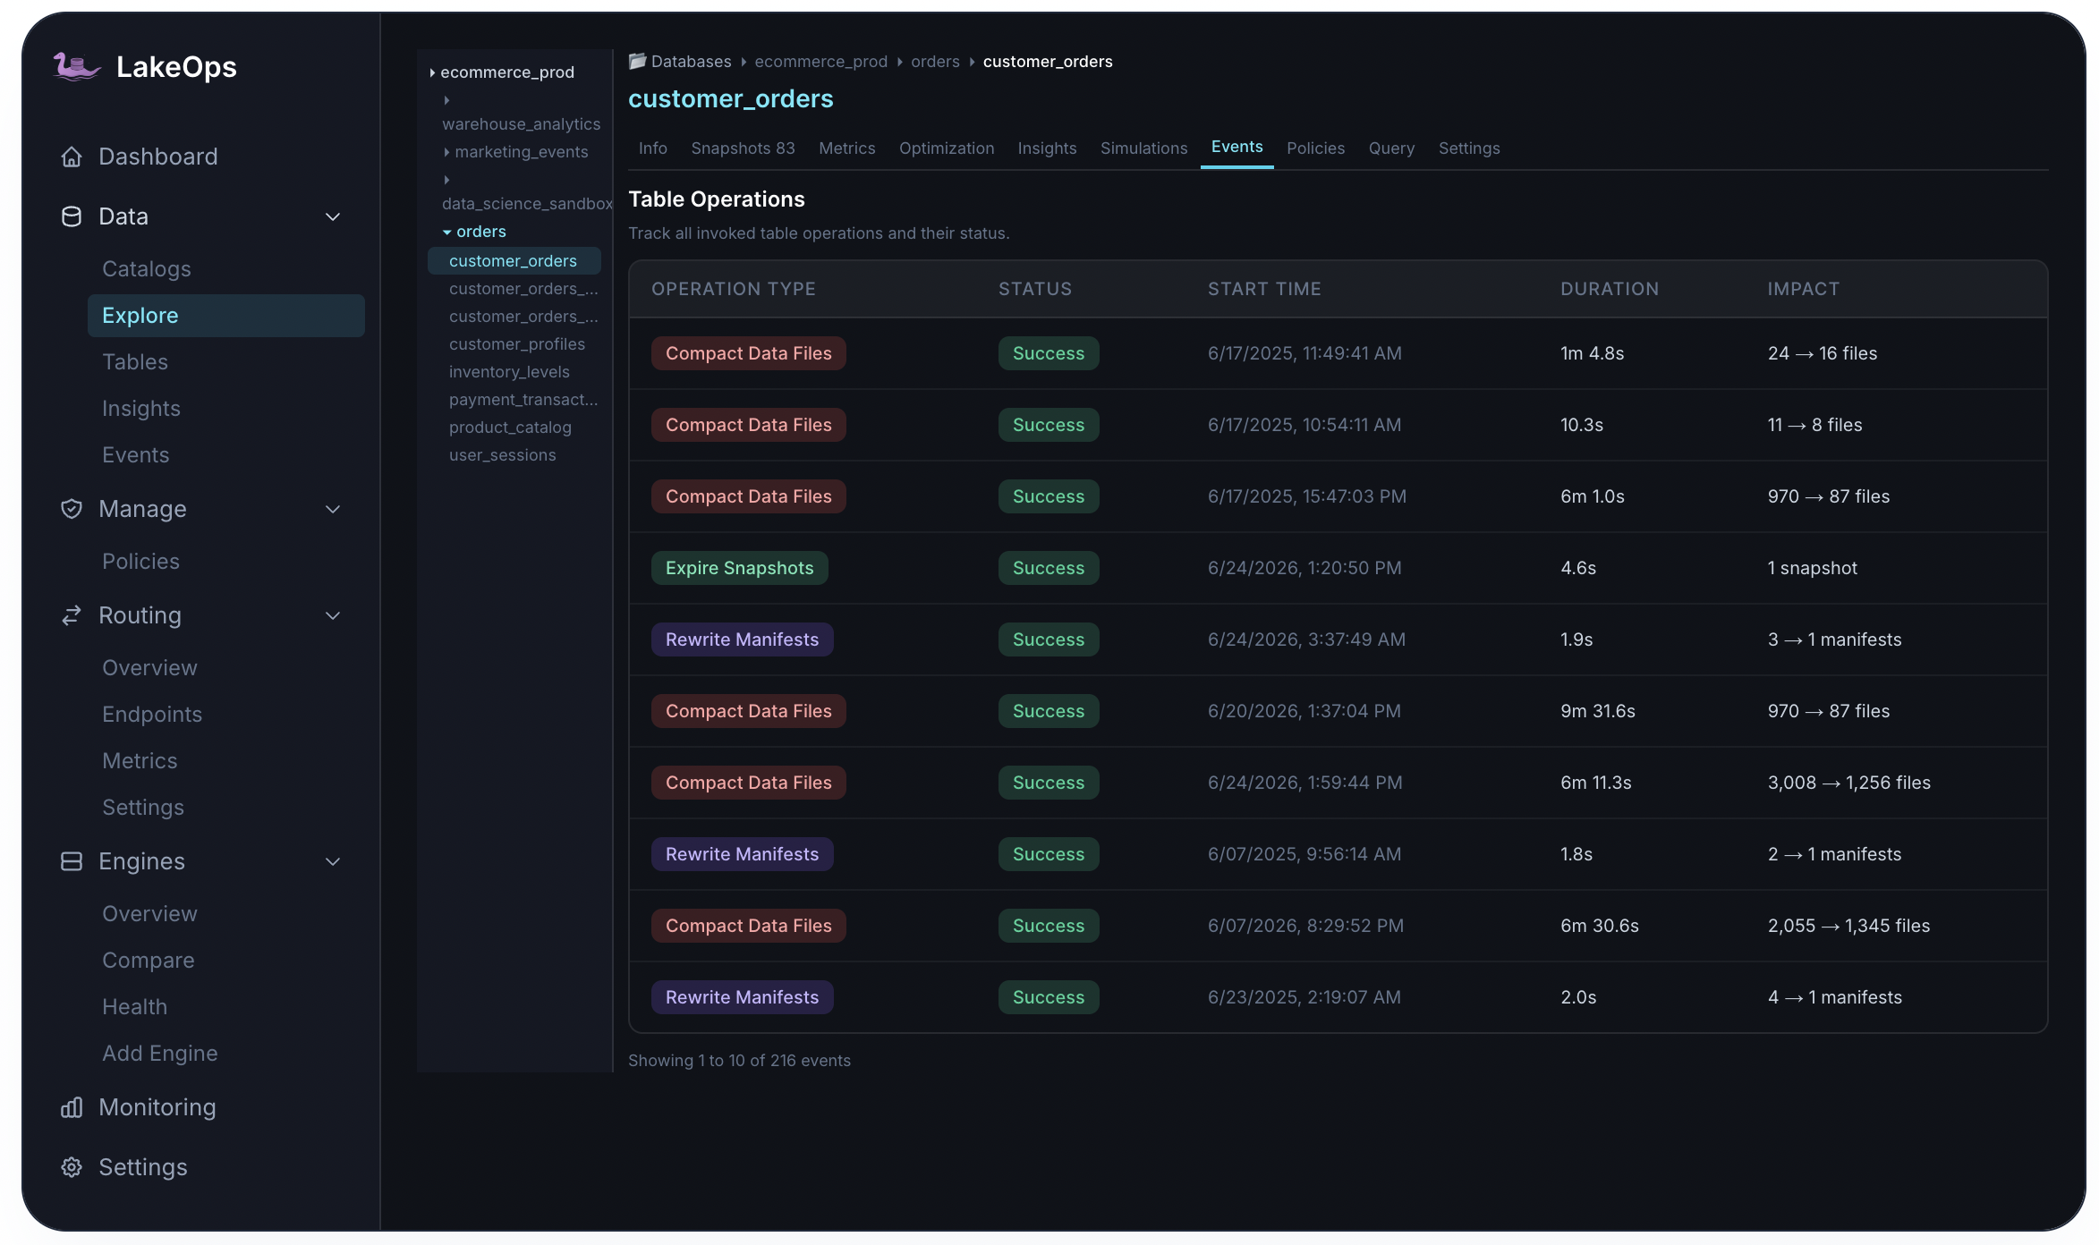Collapse the Data section chevron
The image size is (2099, 1245).
(x=333, y=216)
